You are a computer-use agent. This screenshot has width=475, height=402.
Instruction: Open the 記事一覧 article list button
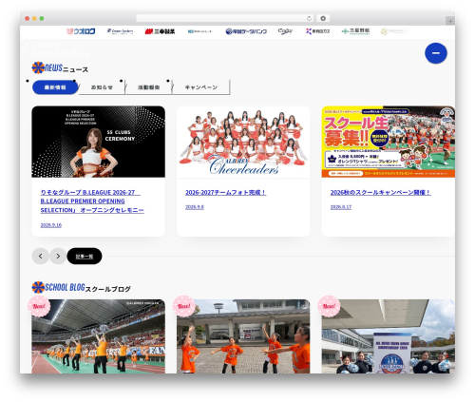pos(85,256)
